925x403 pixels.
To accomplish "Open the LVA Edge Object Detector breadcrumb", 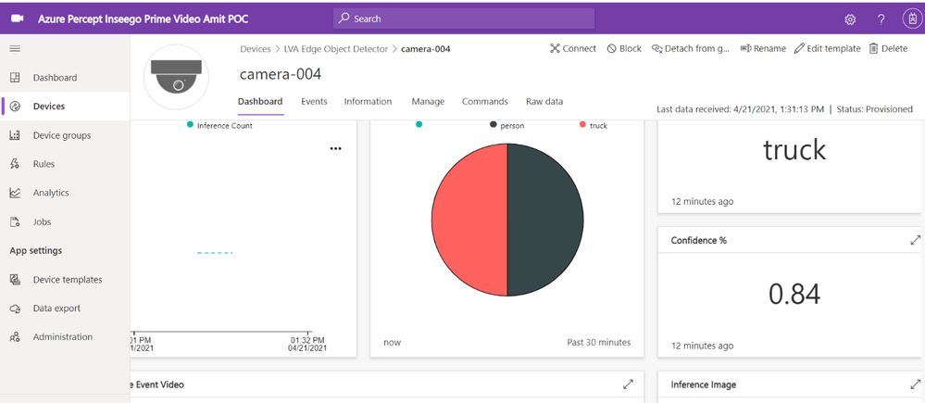I will 337,49.
